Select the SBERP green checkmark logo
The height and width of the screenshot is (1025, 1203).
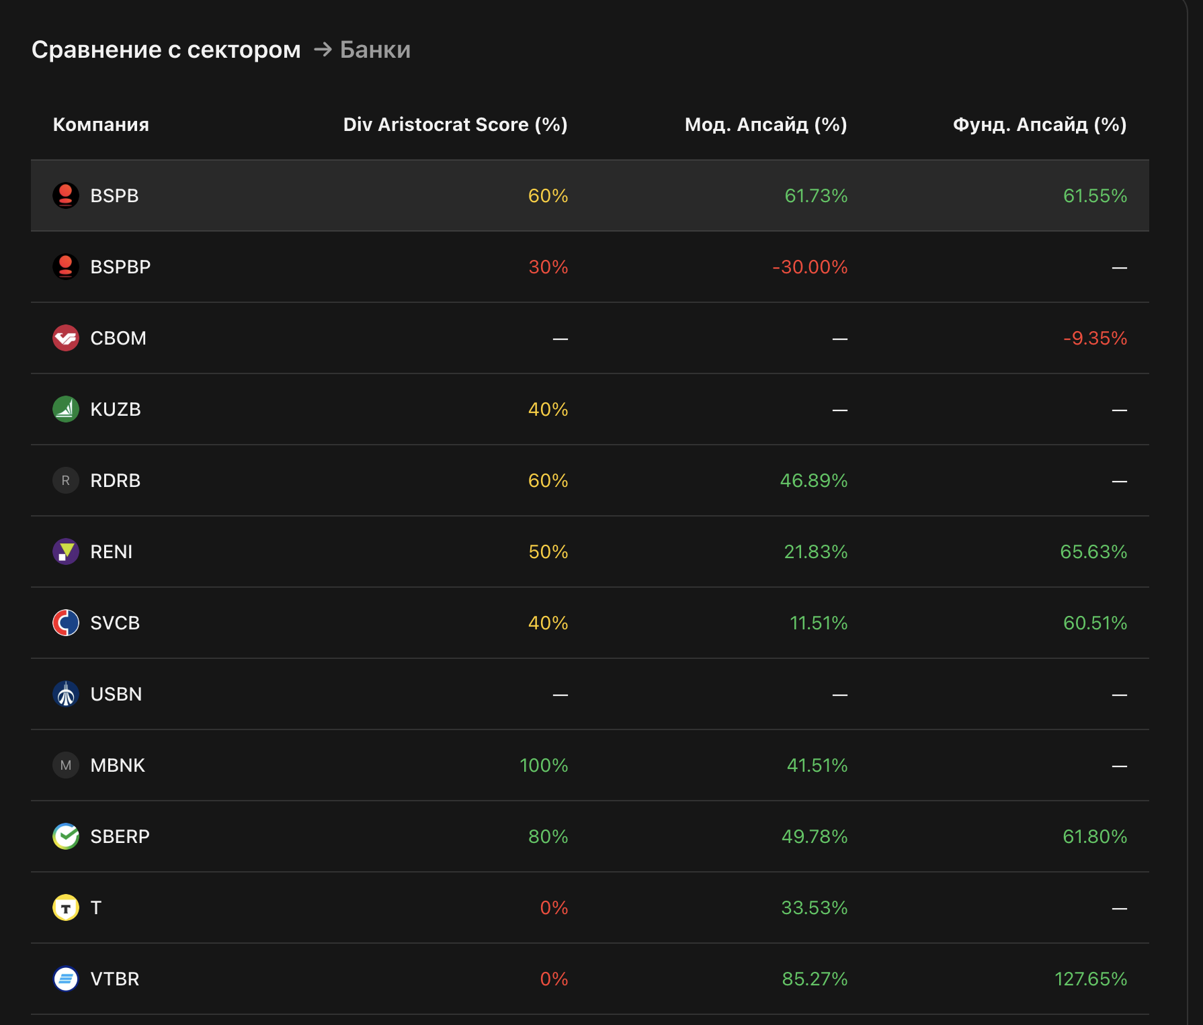(67, 836)
